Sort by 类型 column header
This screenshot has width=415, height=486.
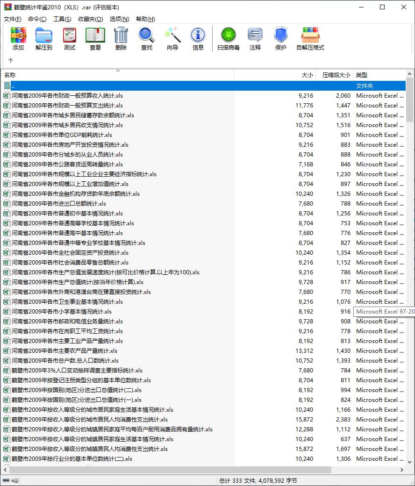click(379, 75)
